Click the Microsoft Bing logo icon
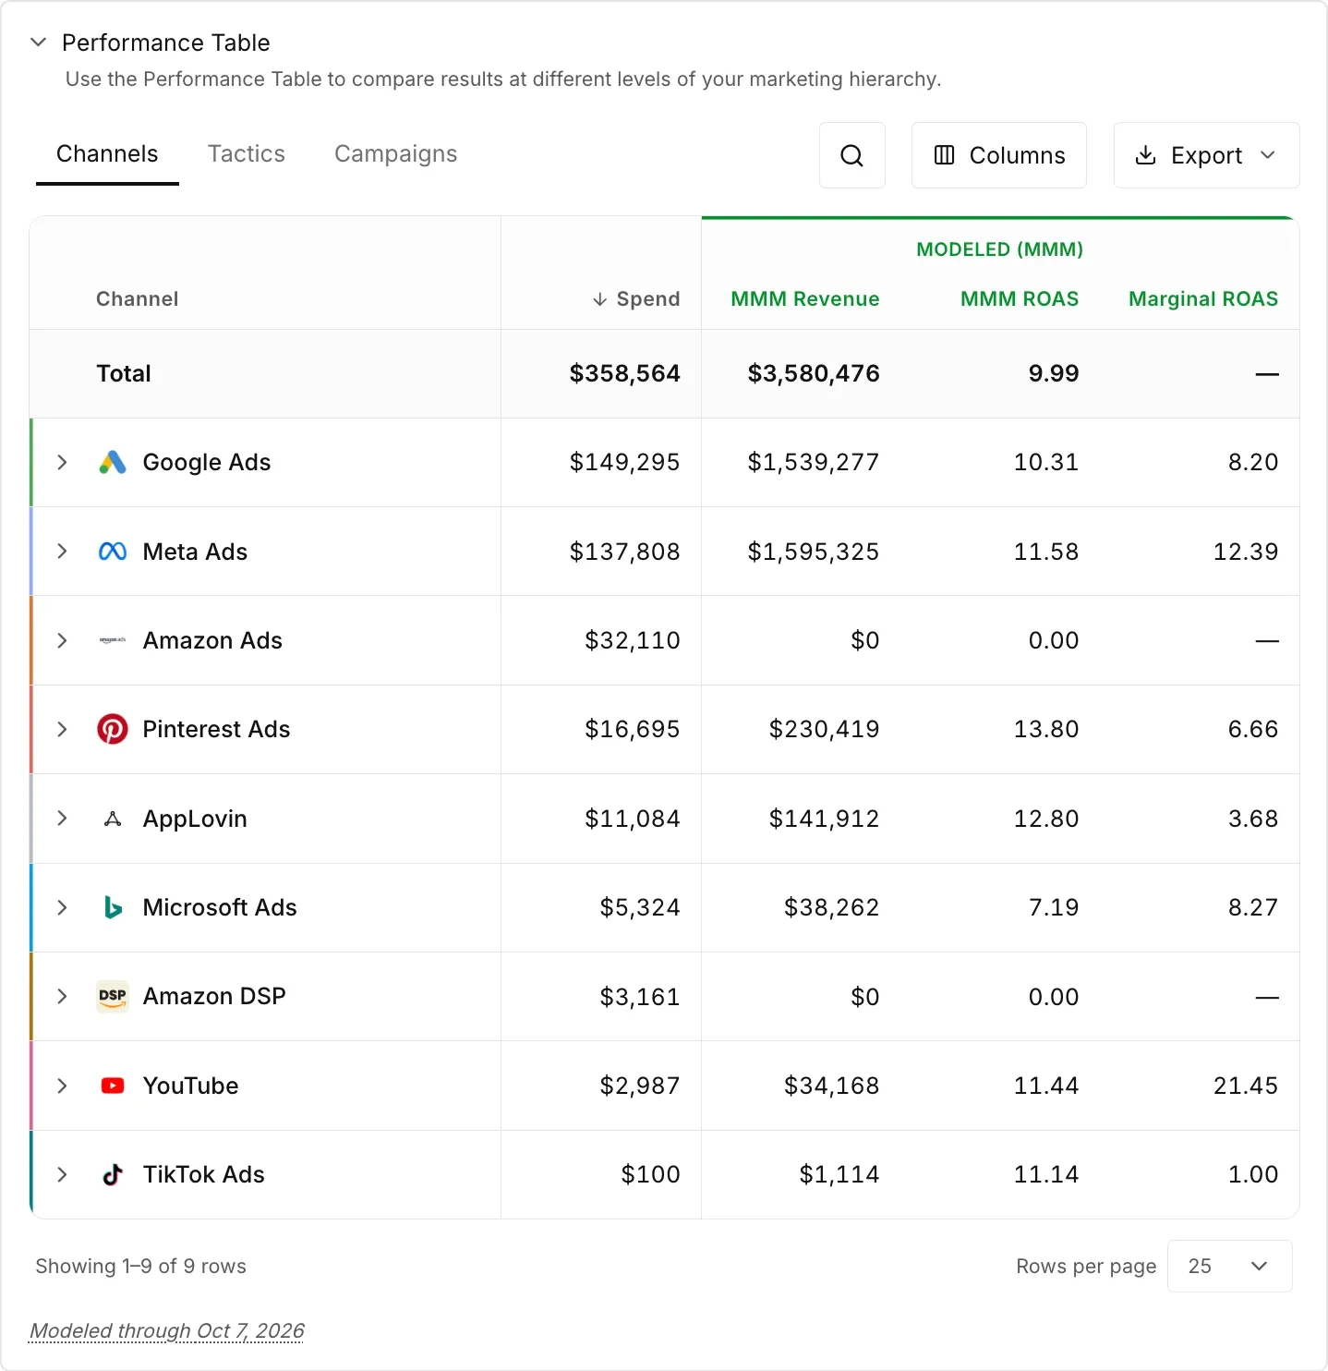The width and height of the screenshot is (1328, 1371). (x=113, y=907)
